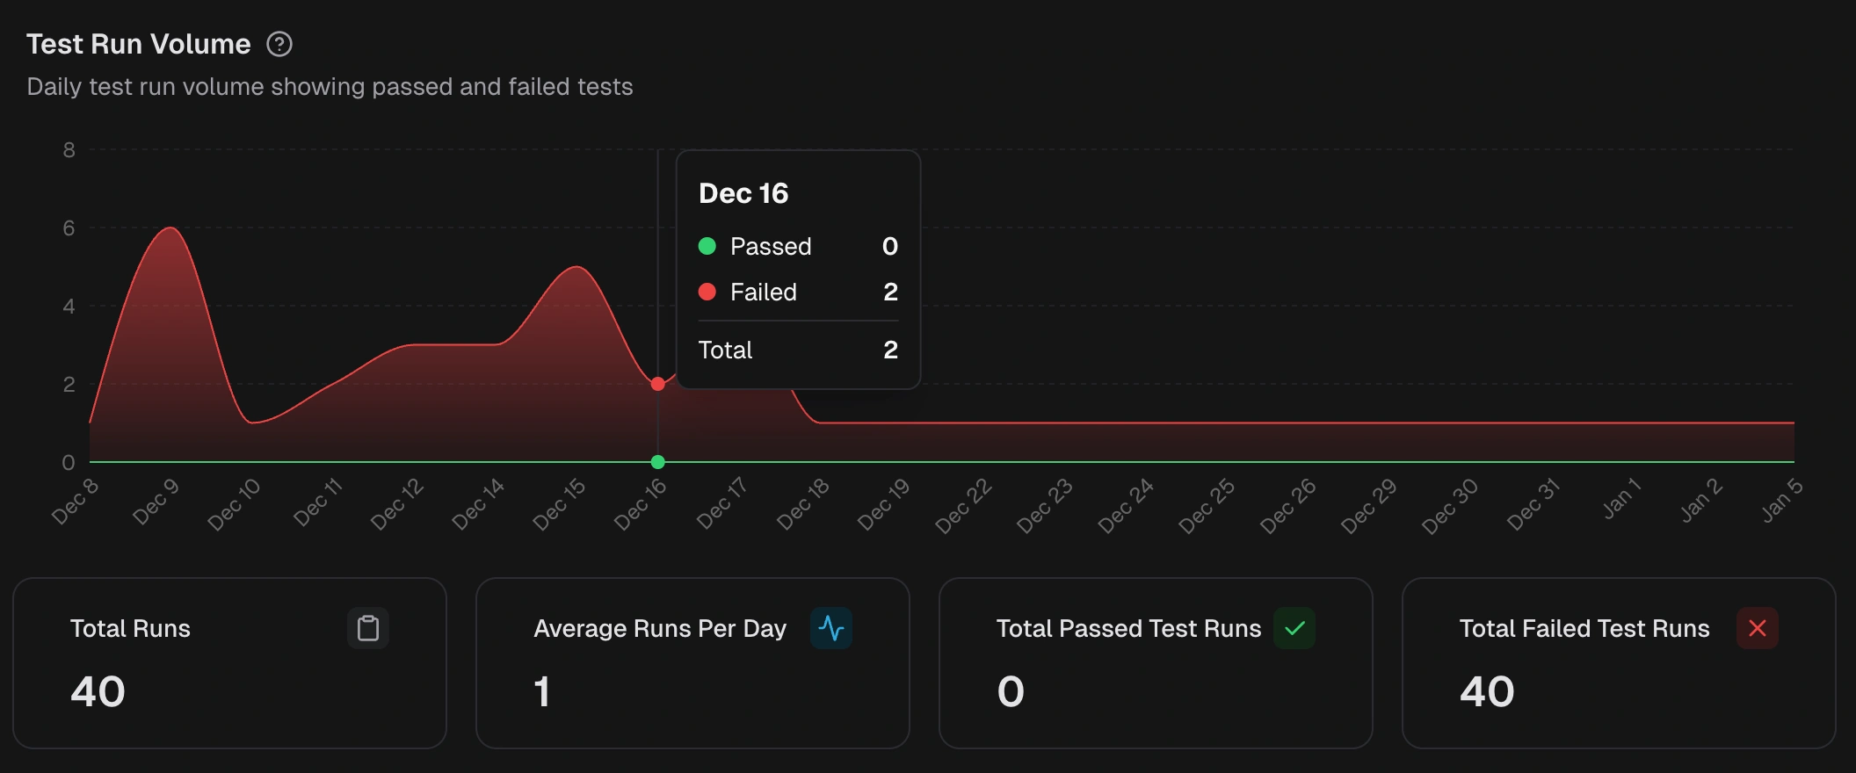Click the Dec 11 axis label
Image resolution: width=1856 pixels, height=773 pixels.
(x=317, y=503)
